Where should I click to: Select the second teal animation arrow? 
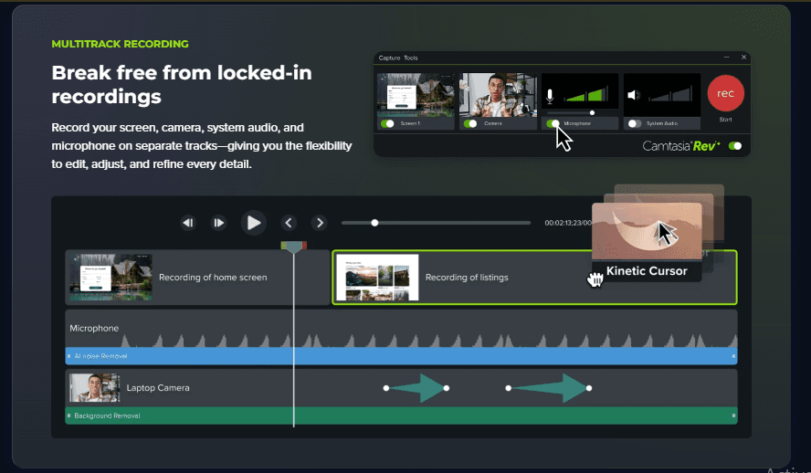click(x=549, y=388)
